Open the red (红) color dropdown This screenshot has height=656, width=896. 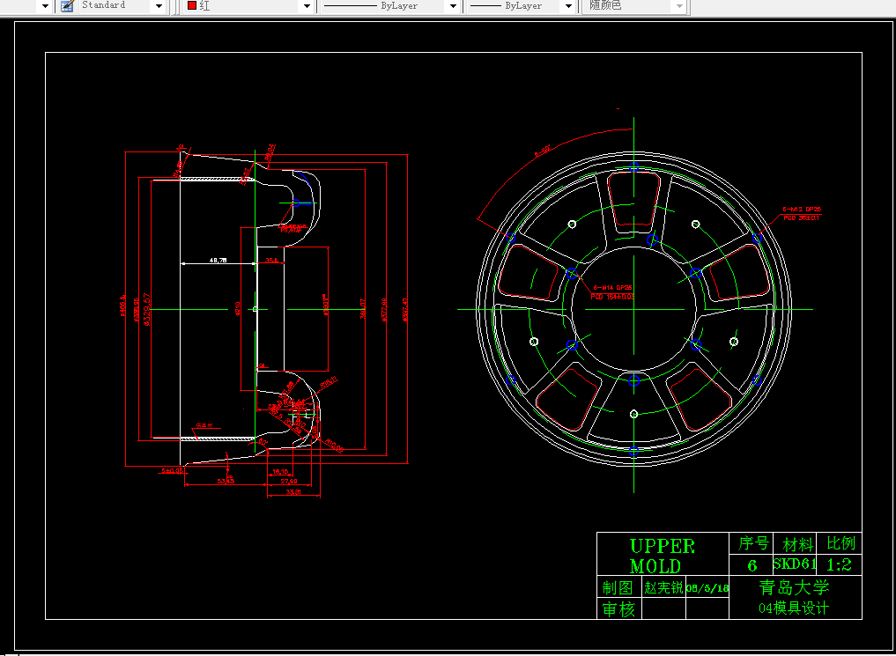point(307,6)
